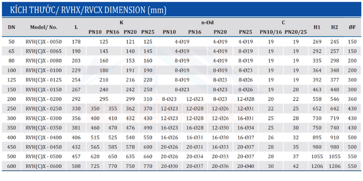
Task: Click K PN20 value '121' in the 0050 row
Action: (x=130, y=42)
